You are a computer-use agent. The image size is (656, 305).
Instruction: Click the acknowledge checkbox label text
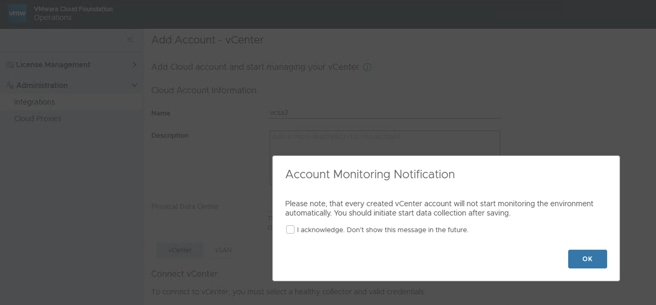382,230
